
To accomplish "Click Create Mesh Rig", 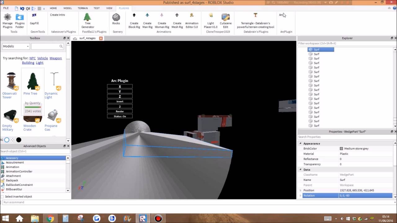I will click(x=177, y=21).
